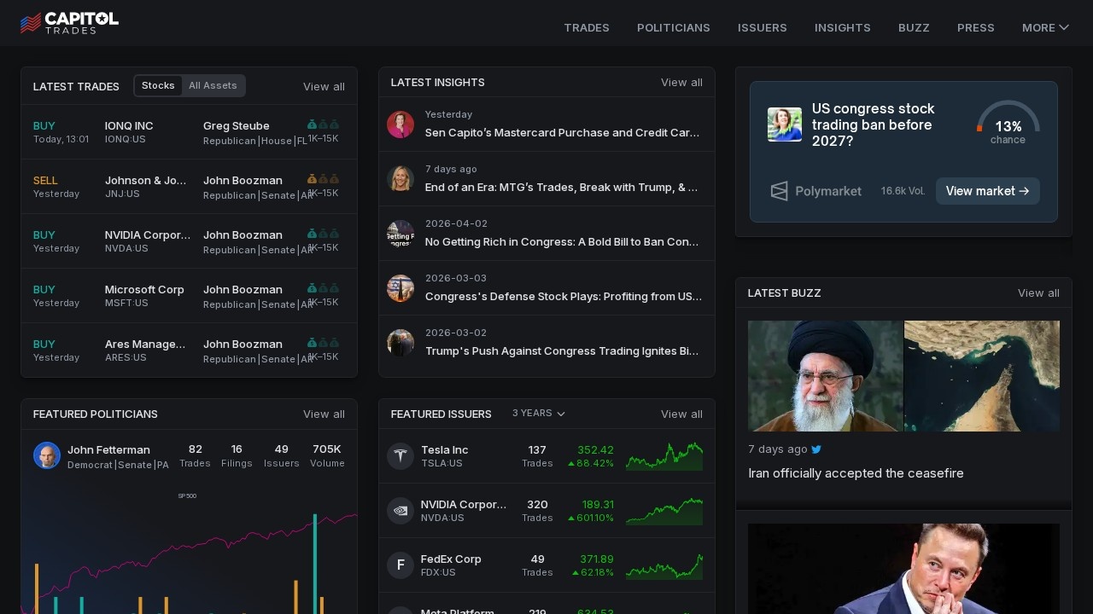View all Latest Insights
The image size is (1093, 614).
[681, 83]
